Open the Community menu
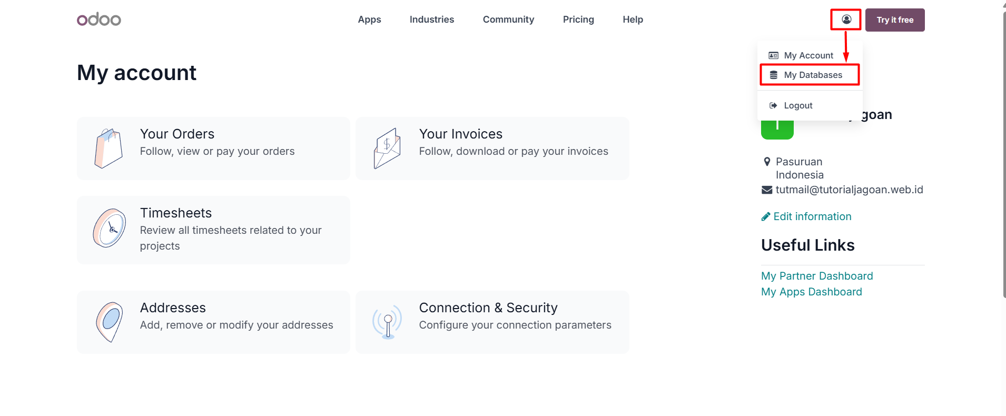 [508, 19]
